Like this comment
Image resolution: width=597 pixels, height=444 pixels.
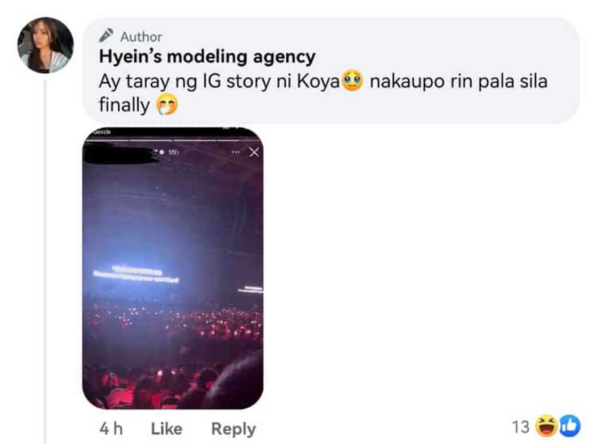pos(167,429)
